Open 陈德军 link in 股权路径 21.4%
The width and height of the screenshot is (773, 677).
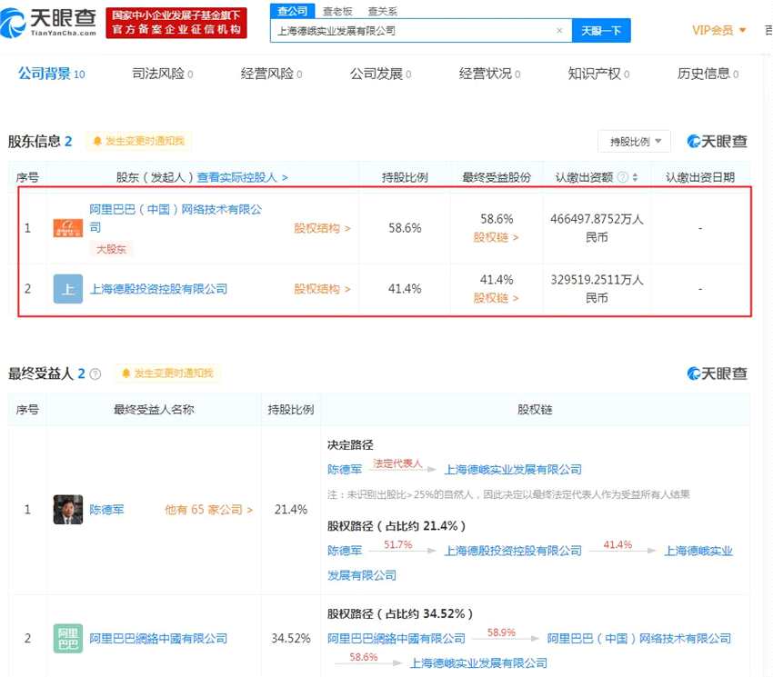(x=345, y=551)
